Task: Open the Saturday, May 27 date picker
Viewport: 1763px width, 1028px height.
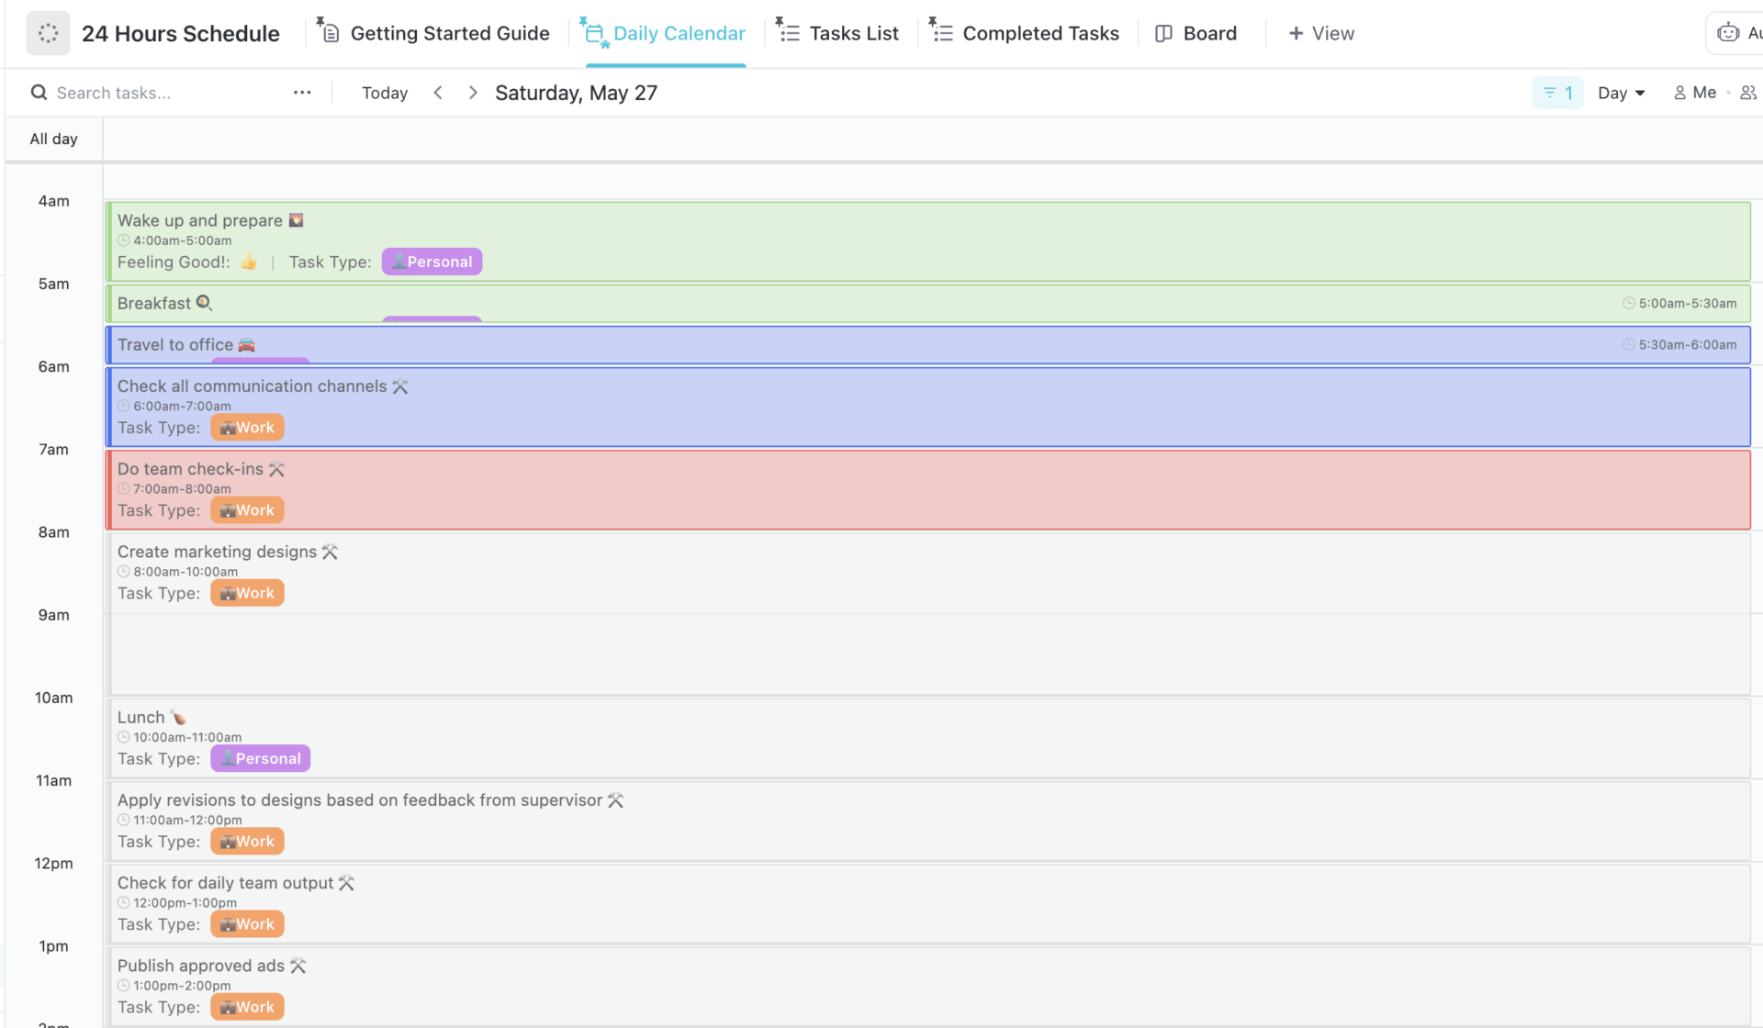Action: click(576, 93)
